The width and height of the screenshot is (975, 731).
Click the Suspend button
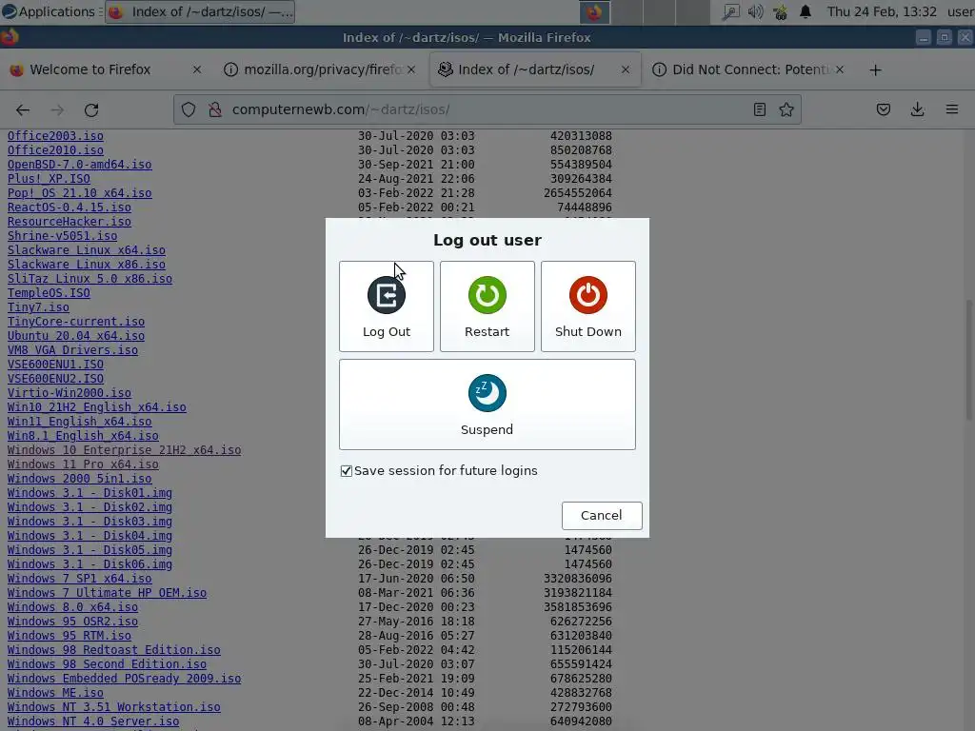(x=487, y=405)
